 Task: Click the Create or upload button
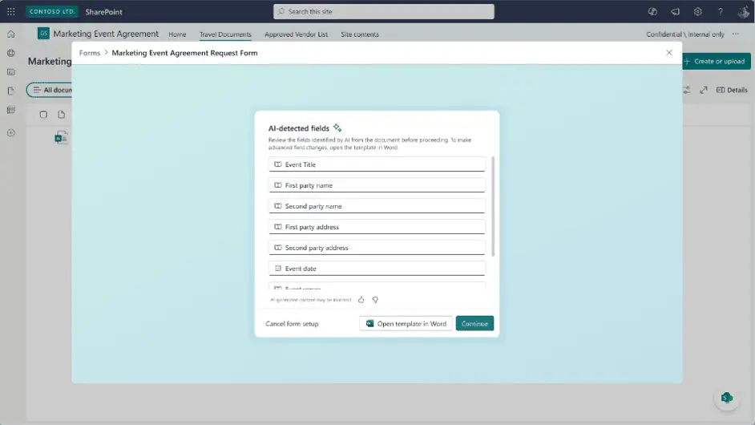coord(716,61)
